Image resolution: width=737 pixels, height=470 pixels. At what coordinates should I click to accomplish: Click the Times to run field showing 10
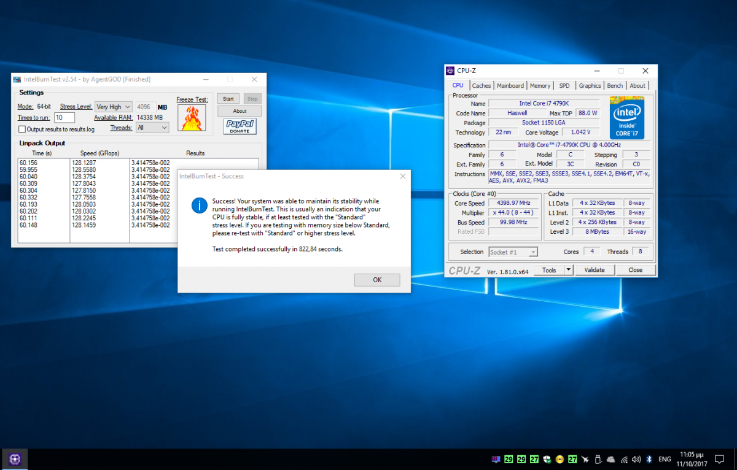[x=64, y=118]
